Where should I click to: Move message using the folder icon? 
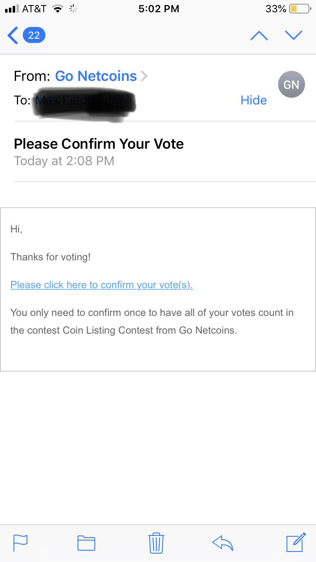[86, 543]
